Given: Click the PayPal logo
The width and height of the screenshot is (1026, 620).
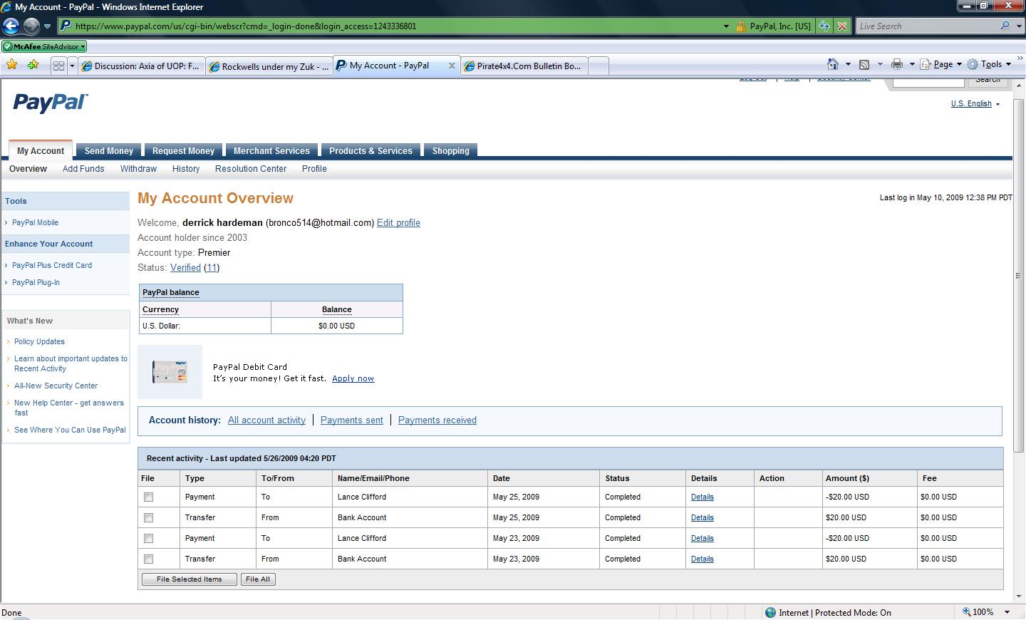Looking at the screenshot, I should pyautogui.click(x=51, y=103).
